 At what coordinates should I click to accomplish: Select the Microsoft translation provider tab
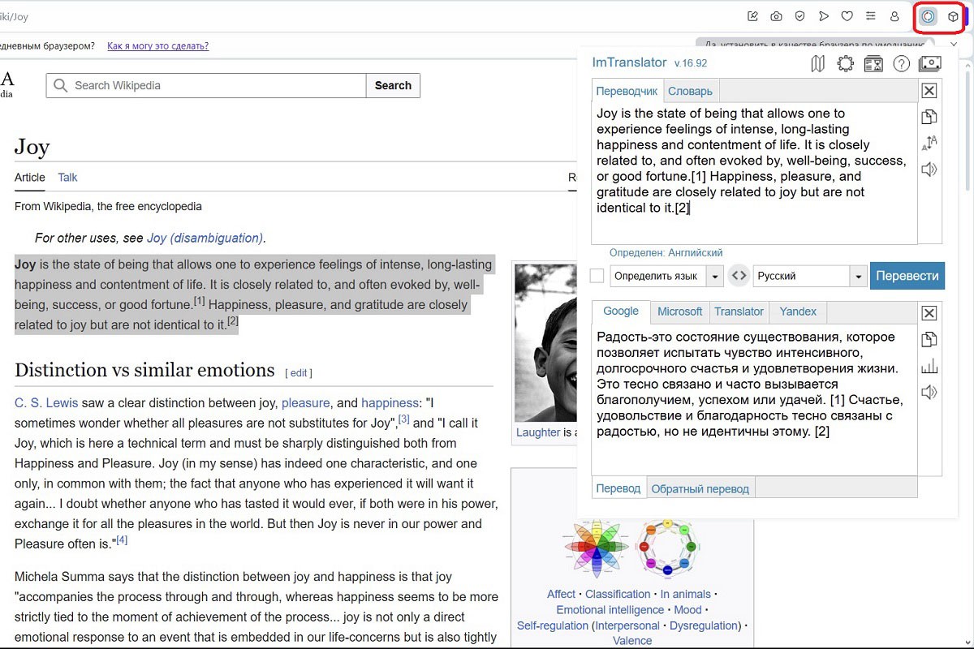pos(680,312)
